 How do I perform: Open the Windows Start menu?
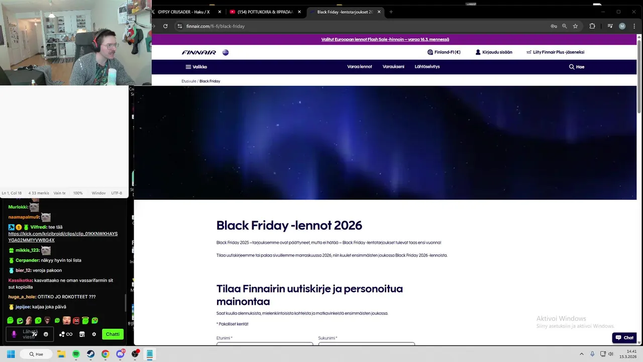(x=11, y=354)
